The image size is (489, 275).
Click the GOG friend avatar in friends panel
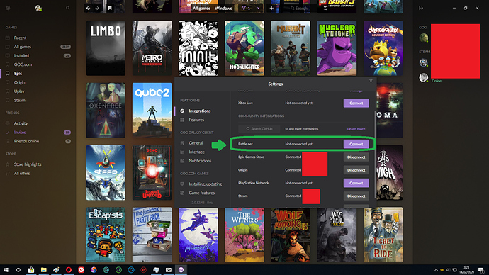(x=424, y=38)
